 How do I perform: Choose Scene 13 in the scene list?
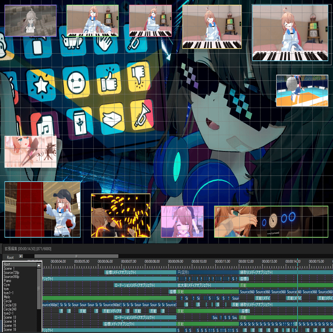pos(20,317)
